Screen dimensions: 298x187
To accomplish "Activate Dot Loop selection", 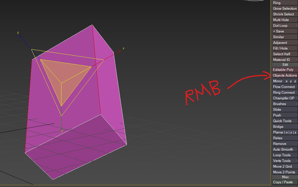I will [285, 26].
